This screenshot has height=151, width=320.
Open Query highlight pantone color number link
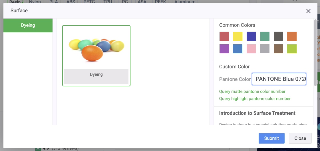(255, 99)
